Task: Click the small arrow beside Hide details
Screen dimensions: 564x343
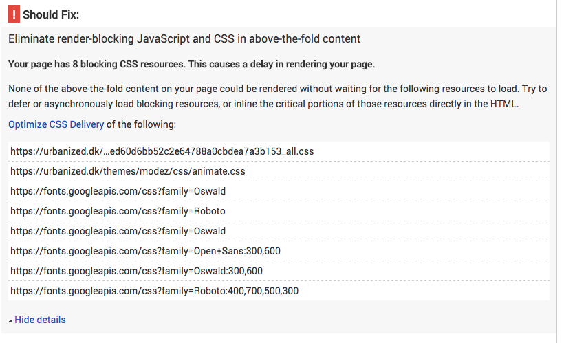Action: pos(10,321)
